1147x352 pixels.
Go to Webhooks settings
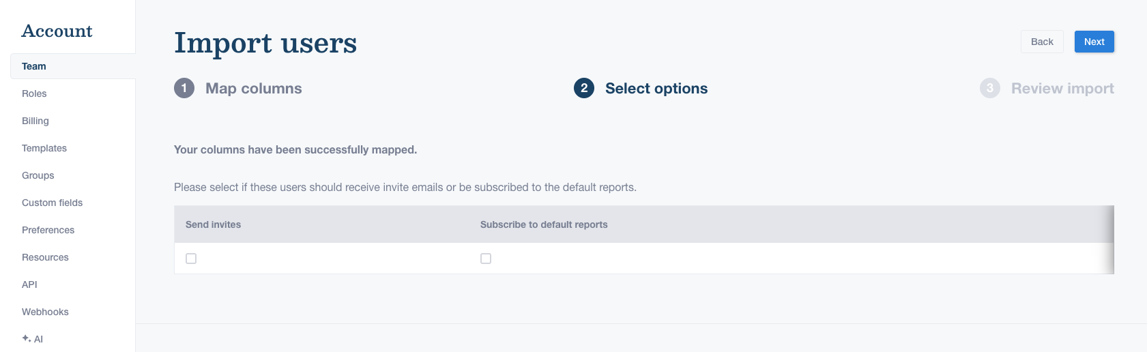45,312
